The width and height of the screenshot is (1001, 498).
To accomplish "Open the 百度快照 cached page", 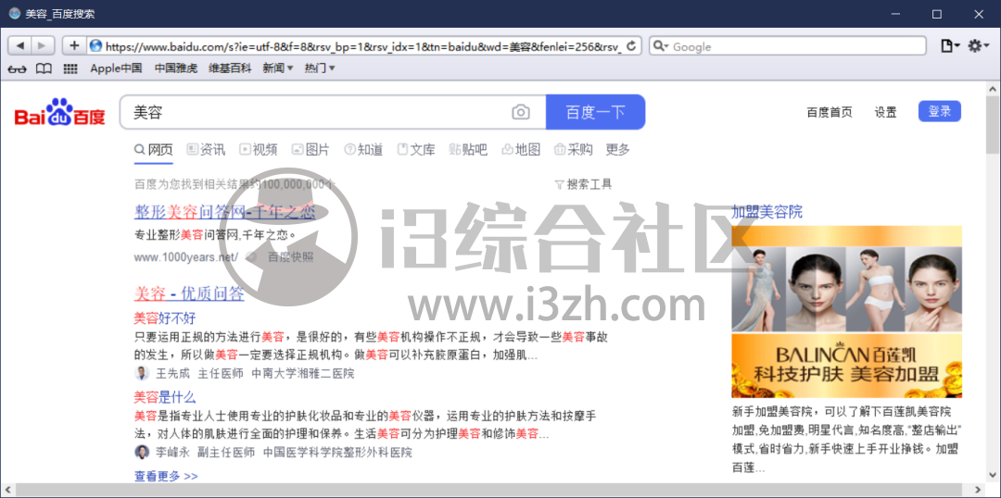I will [290, 257].
